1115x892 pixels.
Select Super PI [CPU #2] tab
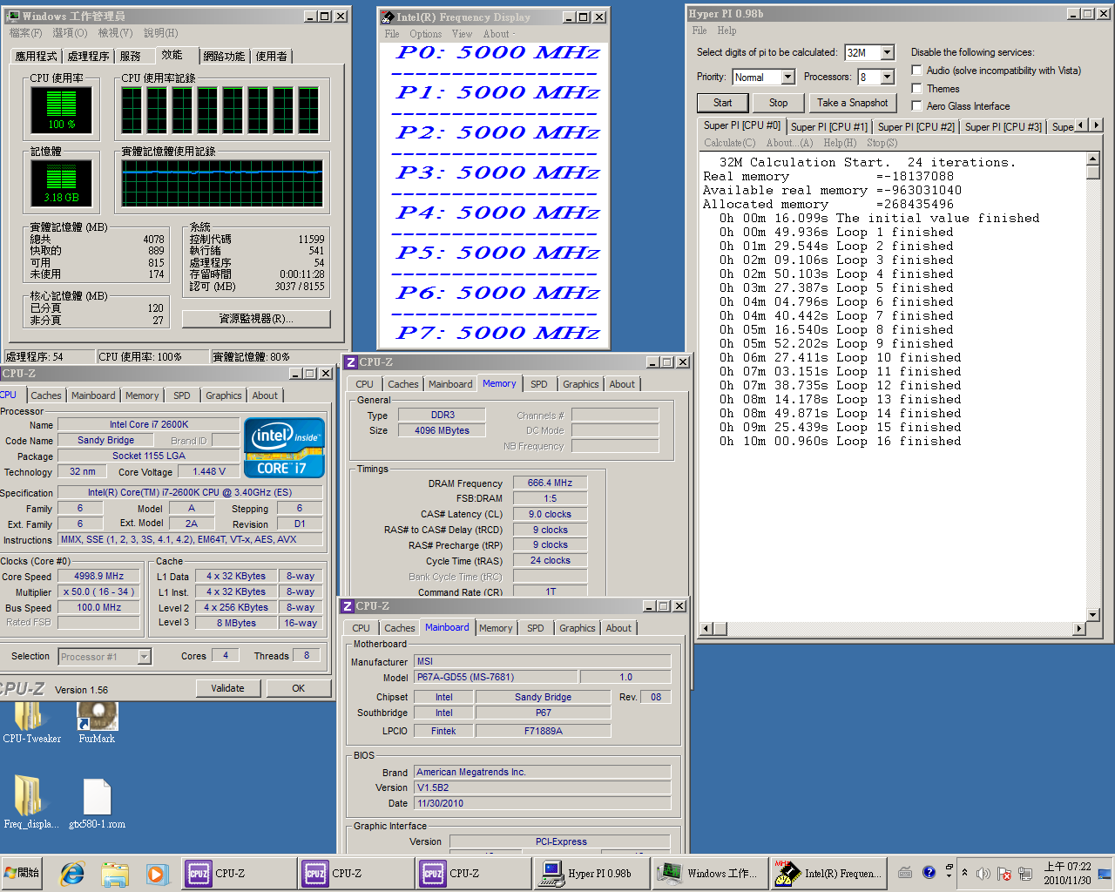tap(916, 126)
